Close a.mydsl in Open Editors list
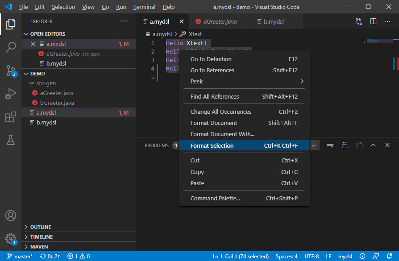 [33, 44]
